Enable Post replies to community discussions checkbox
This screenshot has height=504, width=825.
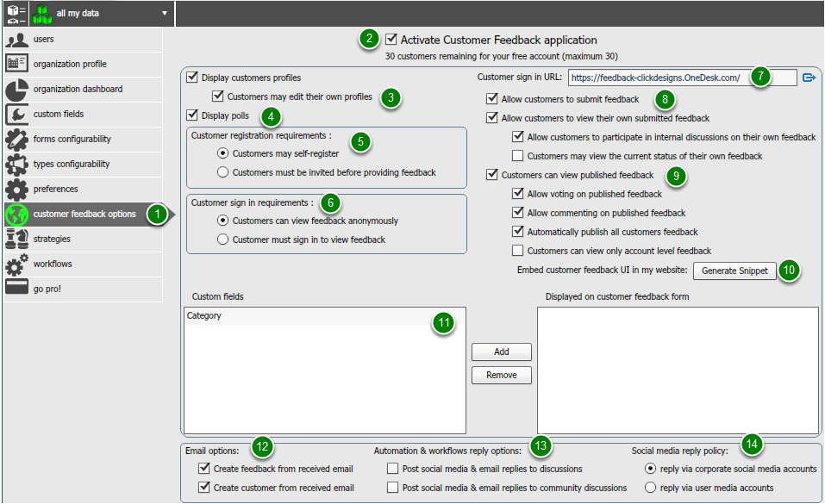click(x=392, y=488)
